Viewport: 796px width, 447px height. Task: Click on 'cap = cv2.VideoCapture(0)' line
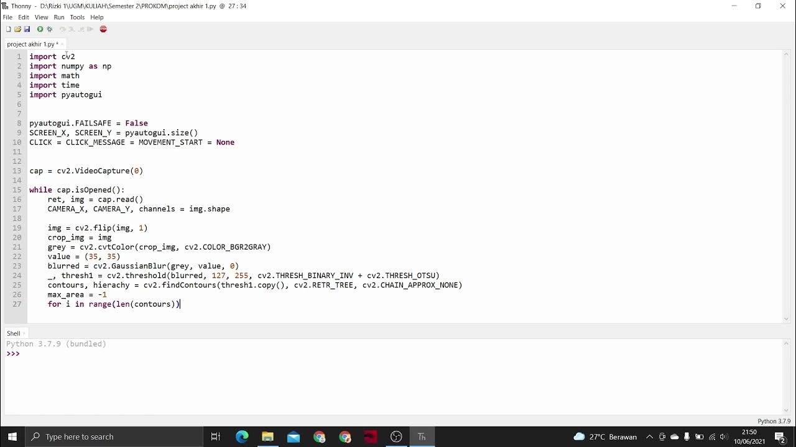[86, 171]
